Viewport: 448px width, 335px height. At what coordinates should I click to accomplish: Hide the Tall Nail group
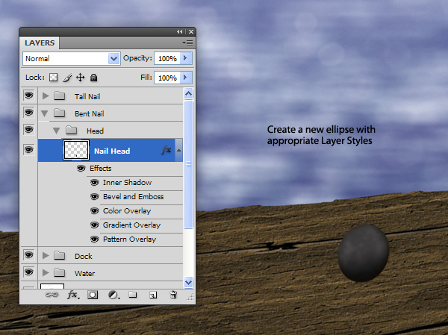(28, 95)
